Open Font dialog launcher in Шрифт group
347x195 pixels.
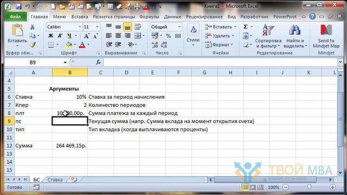point(98,53)
